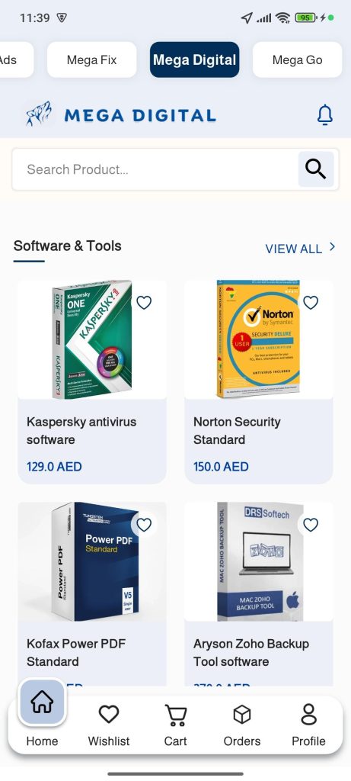
Task: Select the Home icon in bottom bar
Action: pyautogui.click(x=43, y=702)
